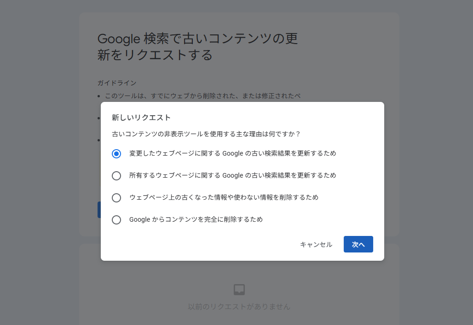The image size is (473, 325).
Task: Pick the Google からコンテンツを完全に削除 radio circle
Action: pyautogui.click(x=116, y=220)
